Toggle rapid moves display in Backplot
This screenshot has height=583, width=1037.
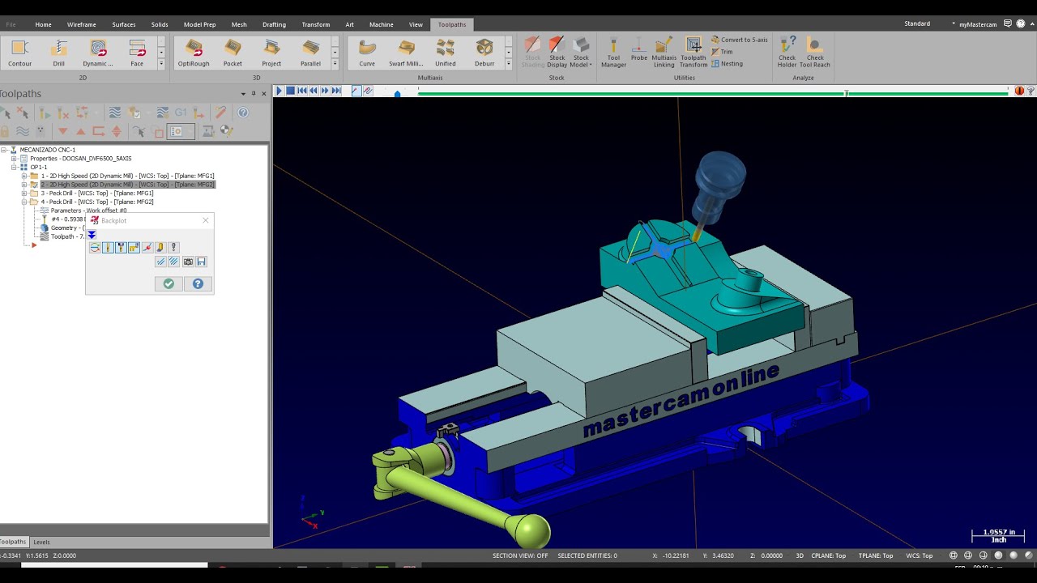(134, 248)
